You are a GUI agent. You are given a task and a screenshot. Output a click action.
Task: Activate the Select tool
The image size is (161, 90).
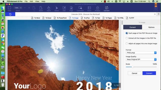pyautogui.click(x=57, y=9)
